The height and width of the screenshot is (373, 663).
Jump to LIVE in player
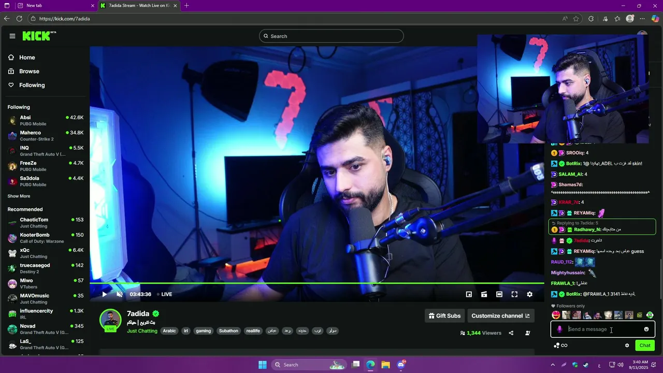pyautogui.click(x=165, y=294)
